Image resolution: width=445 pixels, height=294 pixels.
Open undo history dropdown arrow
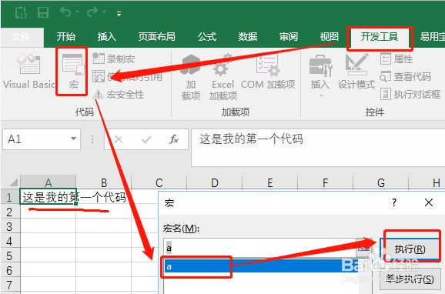(x=78, y=12)
